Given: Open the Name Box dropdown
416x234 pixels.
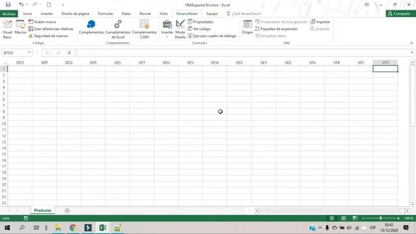Looking at the screenshot, I should 29,53.
